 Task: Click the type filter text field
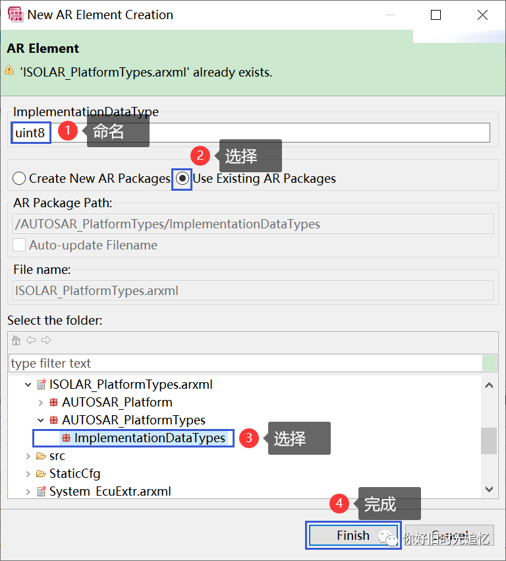coord(244,364)
